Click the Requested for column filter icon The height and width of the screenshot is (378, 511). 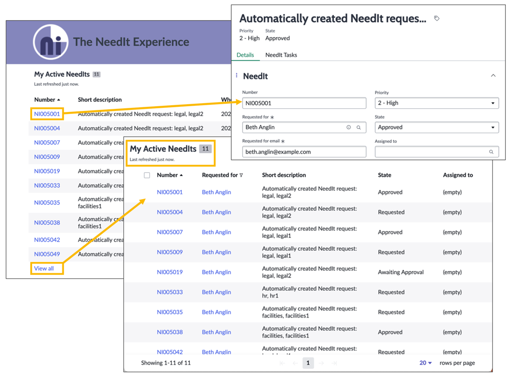point(241,175)
